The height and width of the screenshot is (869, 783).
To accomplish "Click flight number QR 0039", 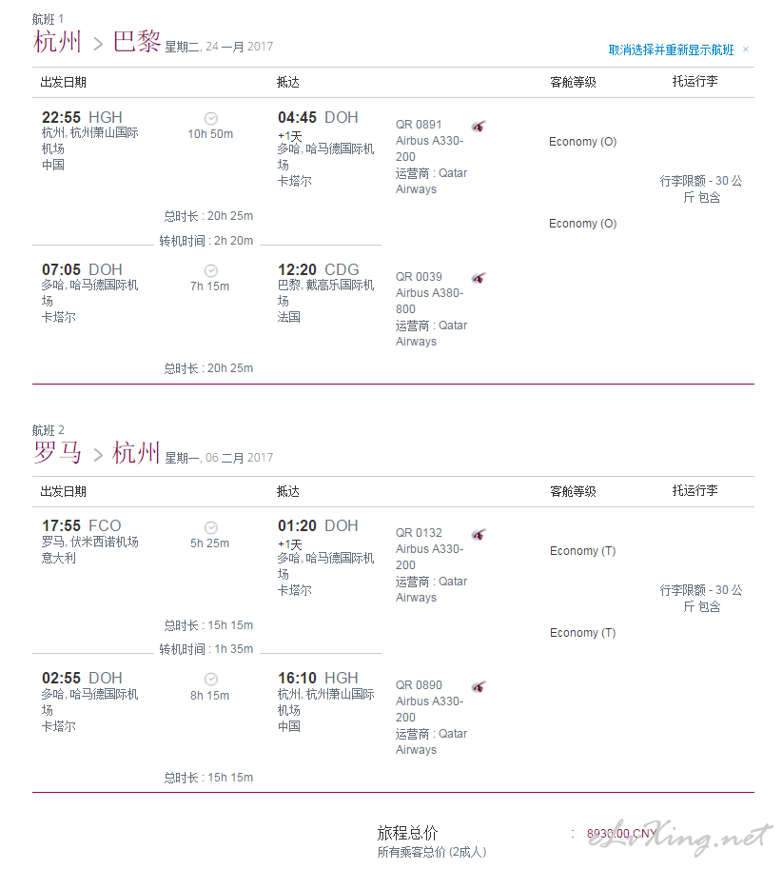I will 419,277.
